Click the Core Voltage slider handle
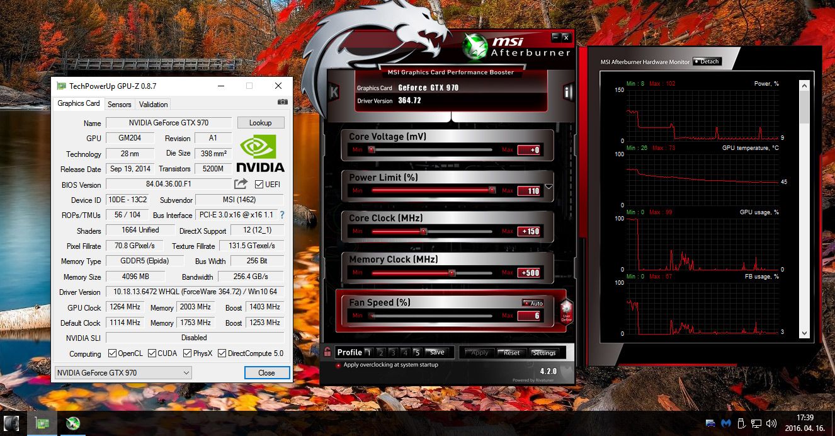 click(372, 150)
